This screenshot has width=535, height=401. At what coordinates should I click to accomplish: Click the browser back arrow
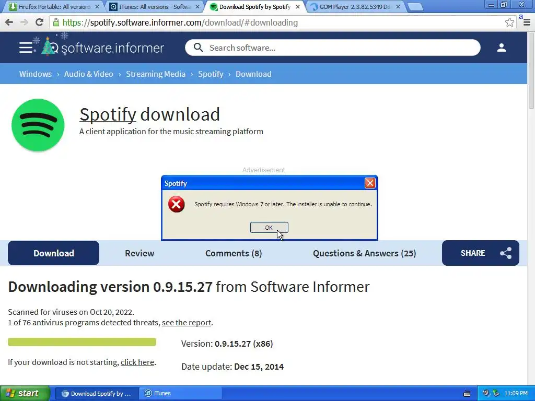click(x=9, y=22)
